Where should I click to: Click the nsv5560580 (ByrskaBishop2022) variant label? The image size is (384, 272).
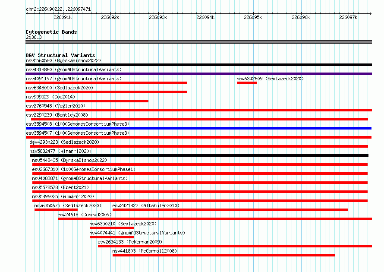click(63, 60)
